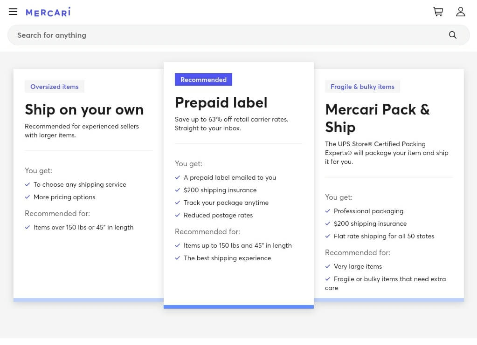The height and width of the screenshot is (345, 477).
Task: Click '$200 shipping insurance' in Prepaid label card
Action: click(x=220, y=190)
